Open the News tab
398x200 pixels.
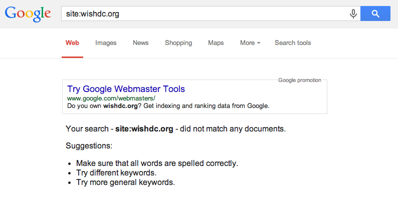tap(141, 43)
